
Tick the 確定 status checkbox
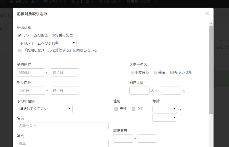[156, 72]
